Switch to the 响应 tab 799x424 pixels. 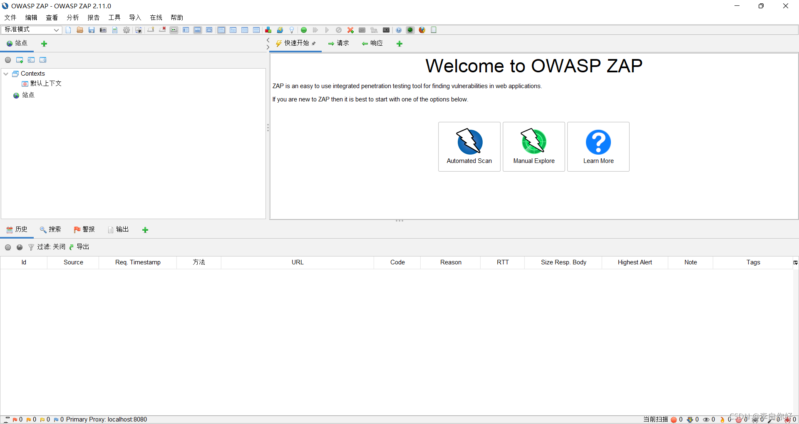pos(372,43)
